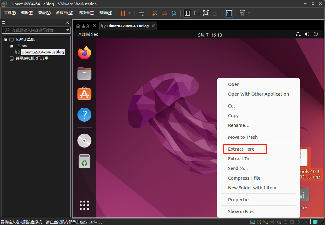Open the Trash from the Ubuntu dock
This screenshot has height=225, width=325.
[x=84, y=161]
